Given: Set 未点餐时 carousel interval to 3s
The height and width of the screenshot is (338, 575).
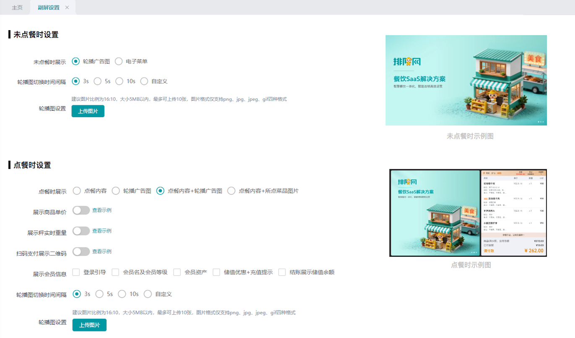Looking at the screenshot, I should pyautogui.click(x=76, y=81).
